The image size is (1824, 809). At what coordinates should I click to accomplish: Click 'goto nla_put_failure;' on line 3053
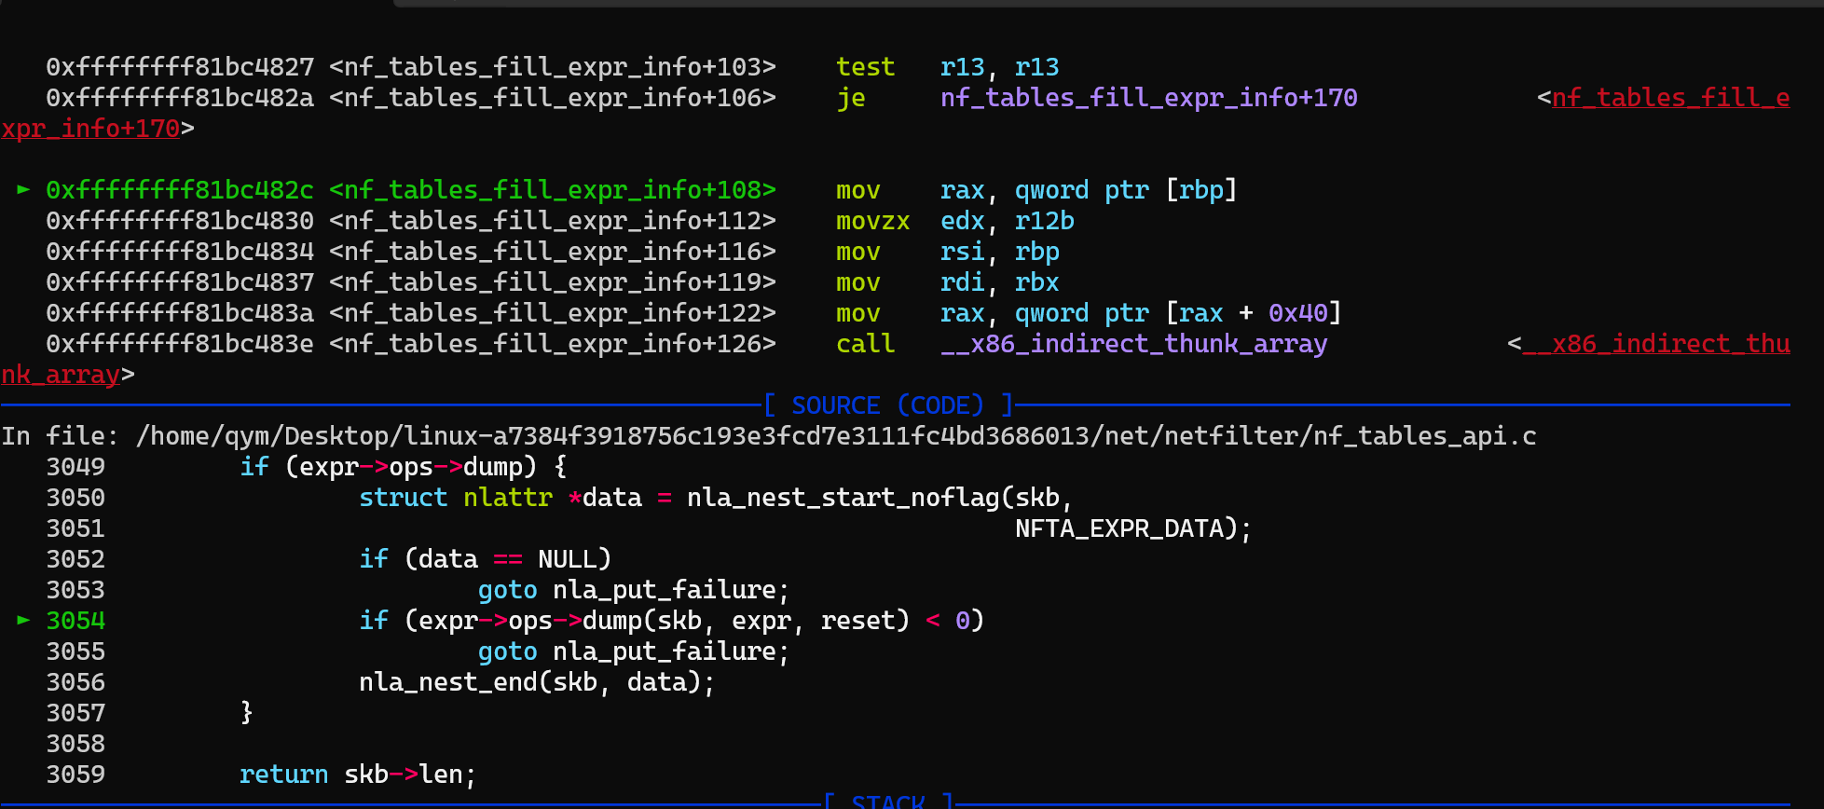[634, 590]
